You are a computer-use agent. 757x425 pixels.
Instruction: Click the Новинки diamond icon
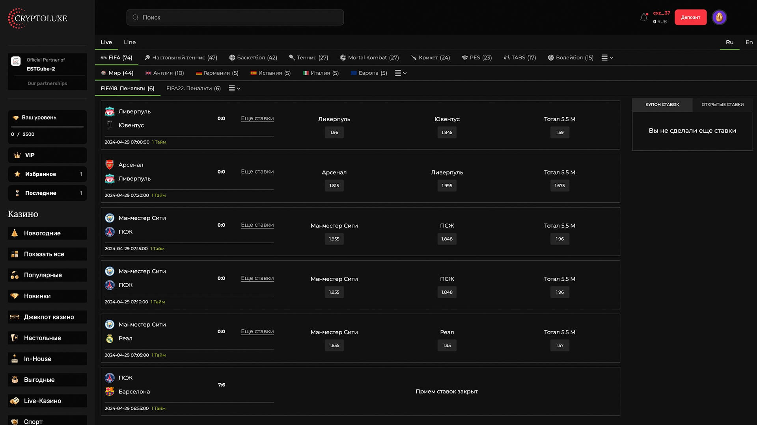(15, 296)
